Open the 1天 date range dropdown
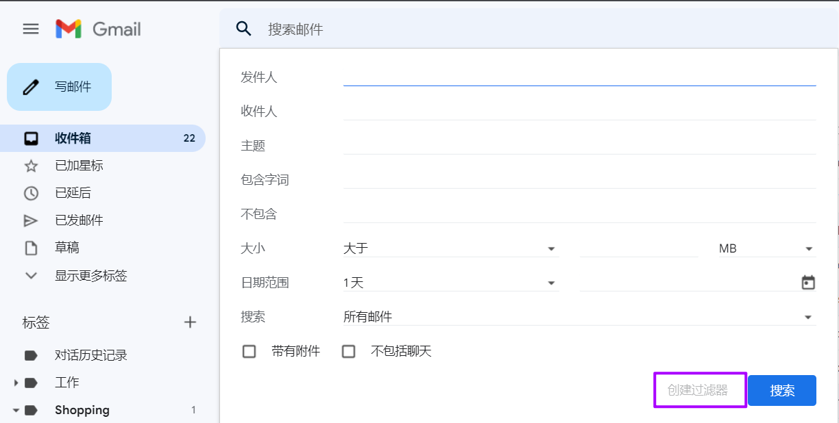The height and width of the screenshot is (423, 839). pyautogui.click(x=451, y=283)
